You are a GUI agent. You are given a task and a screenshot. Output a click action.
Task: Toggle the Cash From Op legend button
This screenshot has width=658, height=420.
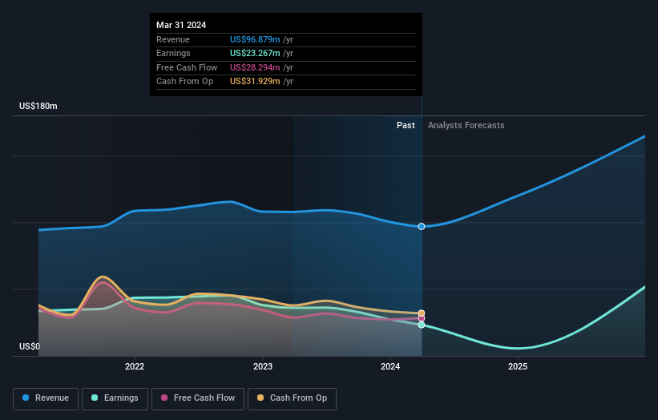pos(292,398)
